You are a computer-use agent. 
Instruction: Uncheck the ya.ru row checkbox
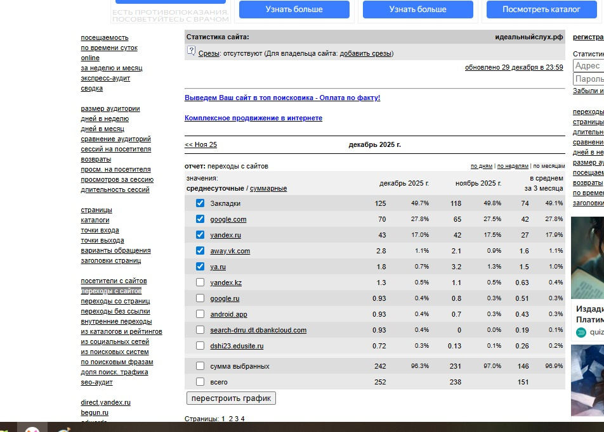pyautogui.click(x=200, y=266)
